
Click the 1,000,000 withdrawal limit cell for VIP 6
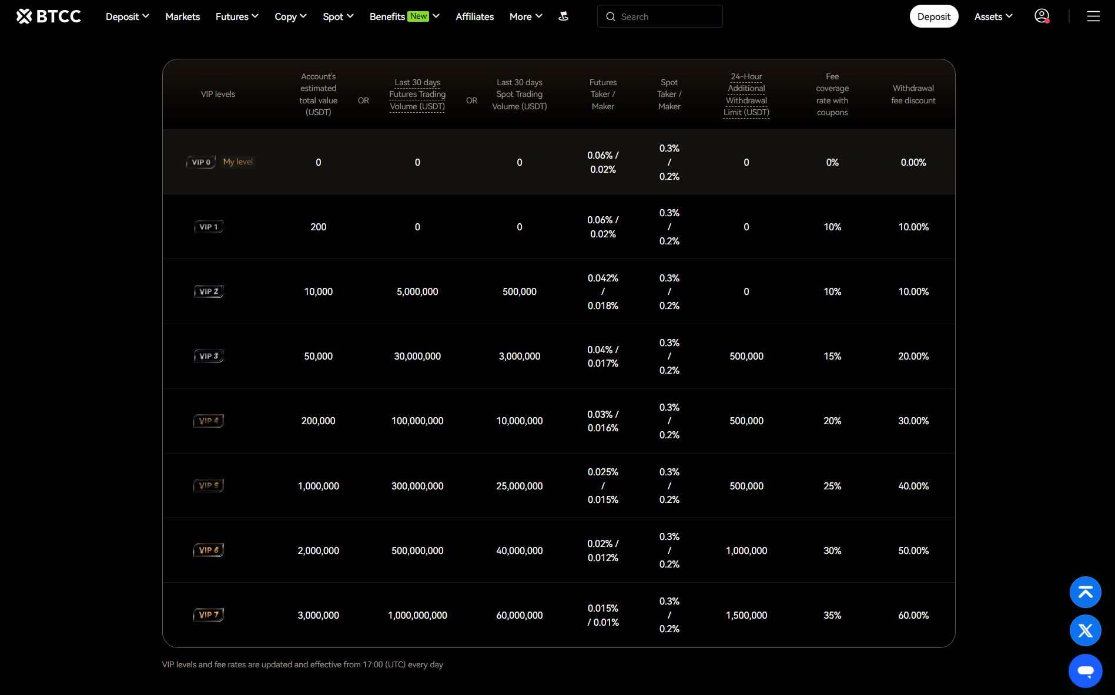(x=746, y=550)
